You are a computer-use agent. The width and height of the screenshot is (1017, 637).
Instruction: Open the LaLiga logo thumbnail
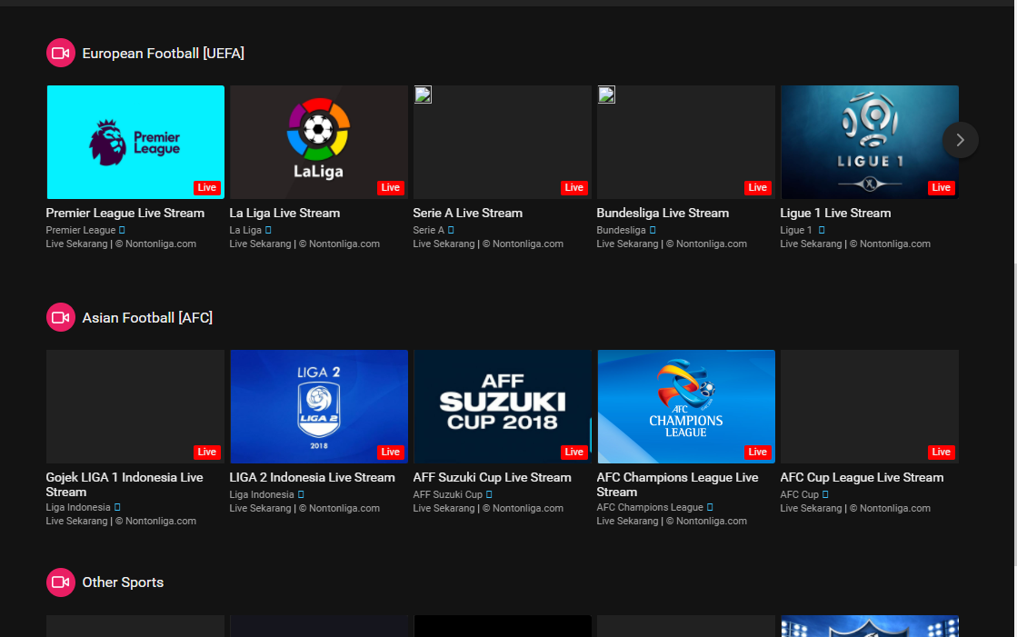[318, 142]
